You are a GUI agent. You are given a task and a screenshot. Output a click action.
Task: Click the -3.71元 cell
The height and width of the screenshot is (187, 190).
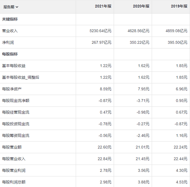point(143,101)
